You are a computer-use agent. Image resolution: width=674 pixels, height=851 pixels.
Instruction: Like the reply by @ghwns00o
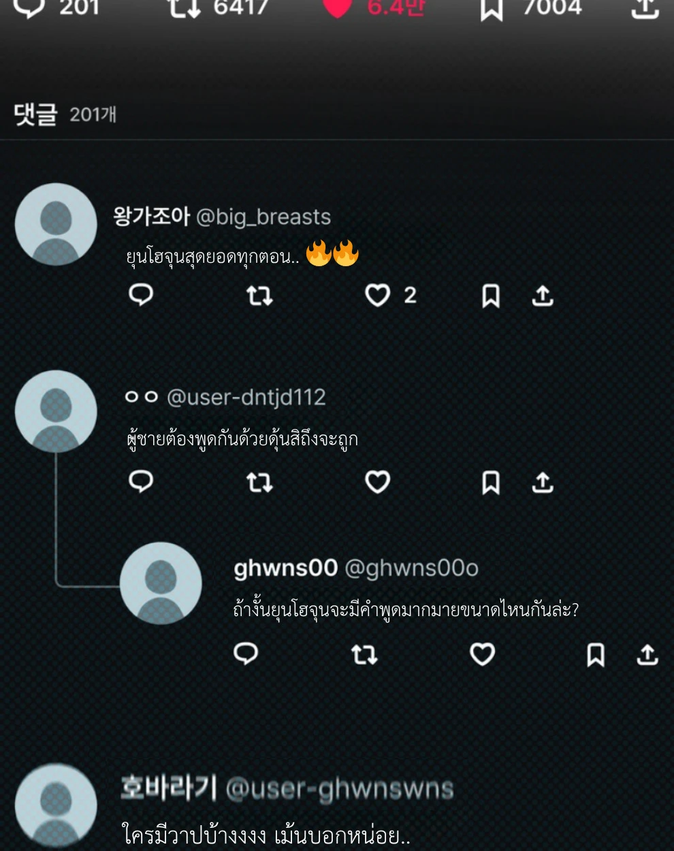click(483, 654)
